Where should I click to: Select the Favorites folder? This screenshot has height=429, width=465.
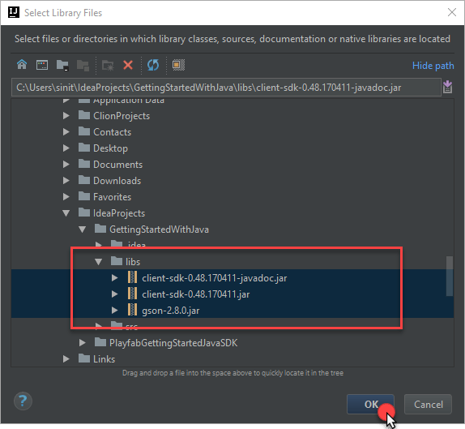pos(105,196)
